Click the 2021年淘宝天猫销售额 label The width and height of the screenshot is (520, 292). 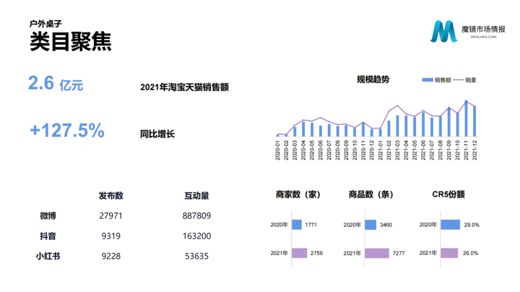[x=184, y=87]
